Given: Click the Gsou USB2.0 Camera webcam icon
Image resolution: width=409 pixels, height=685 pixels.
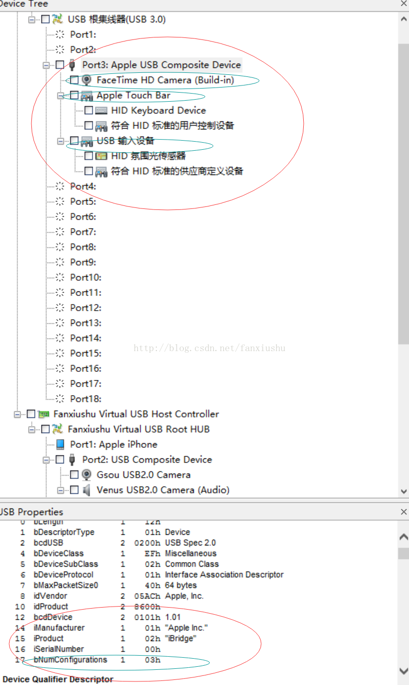Looking at the screenshot, I should click(x=87, y=475).
